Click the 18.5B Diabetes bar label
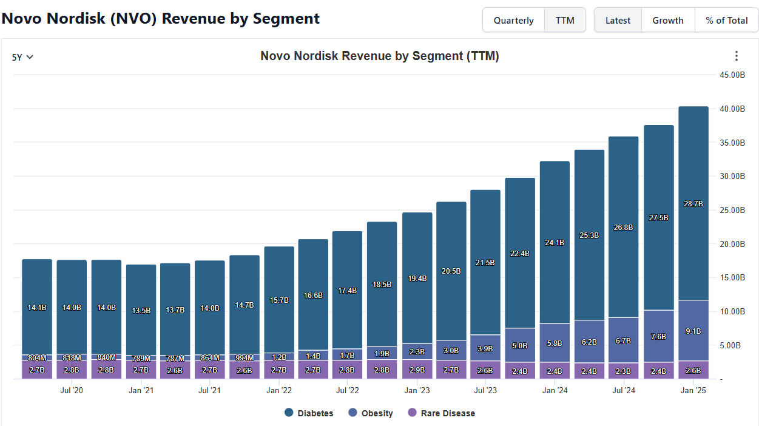The width and height of the screenshot is (759, 426). tap(382, 284)
